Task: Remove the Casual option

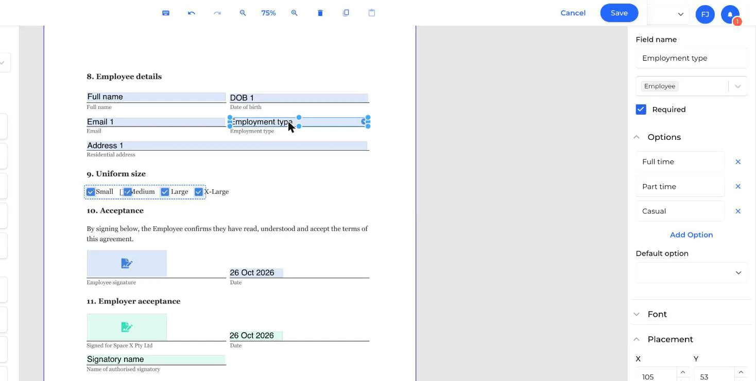Action: click(x=737, y=211)
